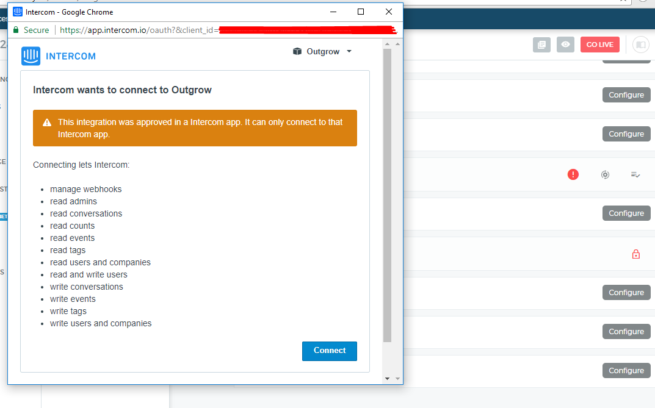The image size is (655, 408).
Task: Click the orange integration approval warning banner
Action: click(195, 128)
